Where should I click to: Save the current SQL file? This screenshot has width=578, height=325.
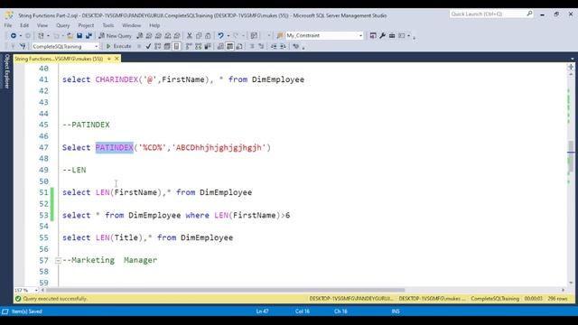tap(79, 36)
